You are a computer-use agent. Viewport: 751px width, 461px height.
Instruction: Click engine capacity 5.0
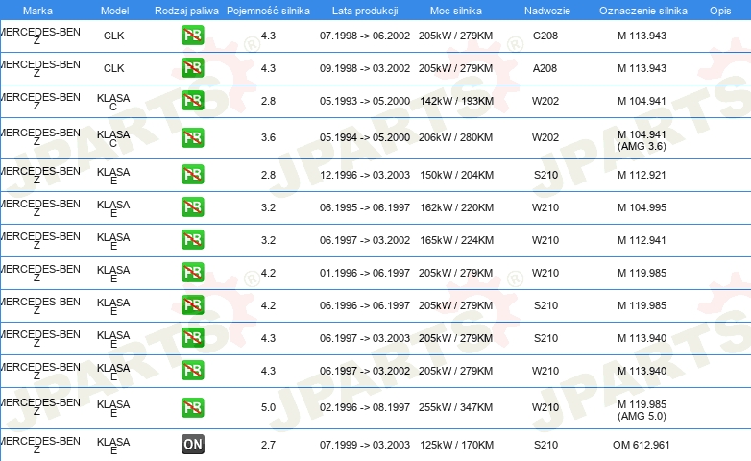point(268,407)
